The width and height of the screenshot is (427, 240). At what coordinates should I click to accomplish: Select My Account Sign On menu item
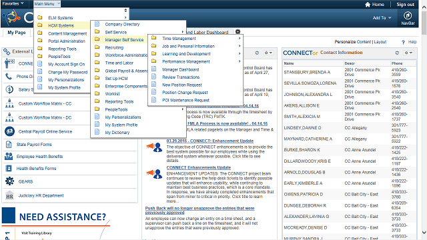[x=67, y=64]
